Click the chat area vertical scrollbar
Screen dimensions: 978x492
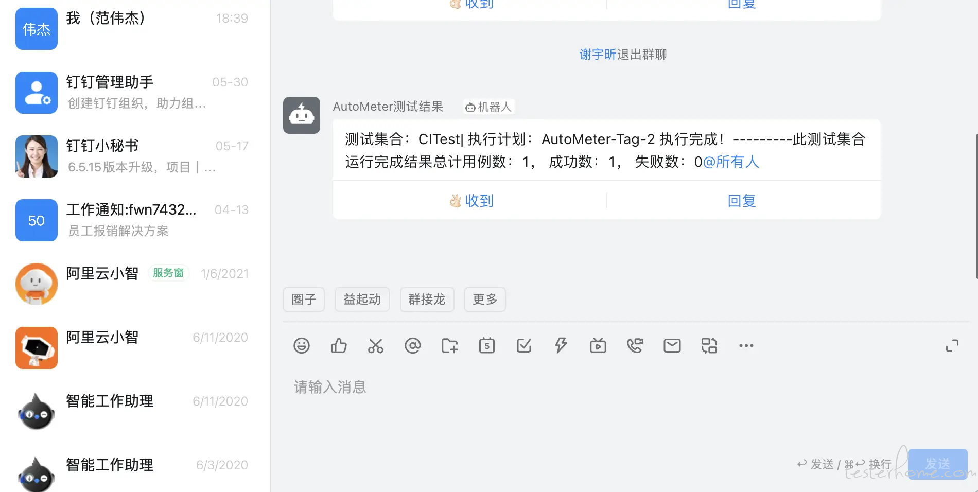click(x=976, y=206)
